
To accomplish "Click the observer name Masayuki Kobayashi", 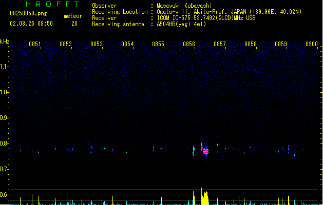I will tap(184, 6).
